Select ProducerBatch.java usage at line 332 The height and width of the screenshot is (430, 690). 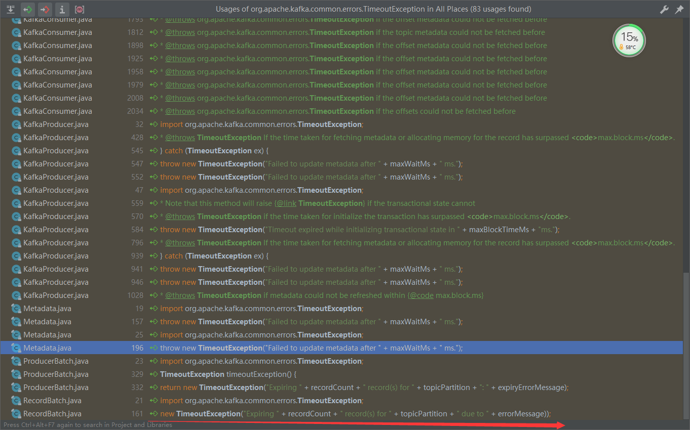point(56,388)
